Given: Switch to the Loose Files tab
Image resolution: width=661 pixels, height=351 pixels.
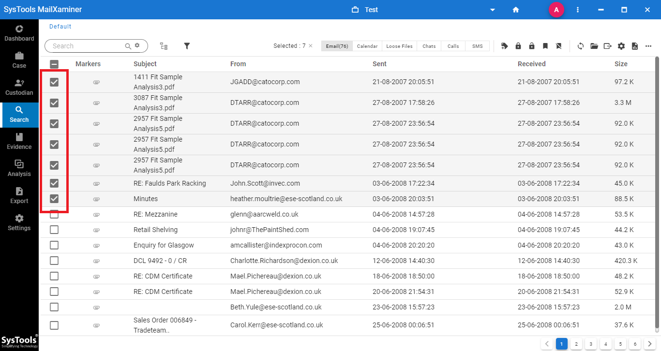Looking at the screenshot, I should (399, 46).
